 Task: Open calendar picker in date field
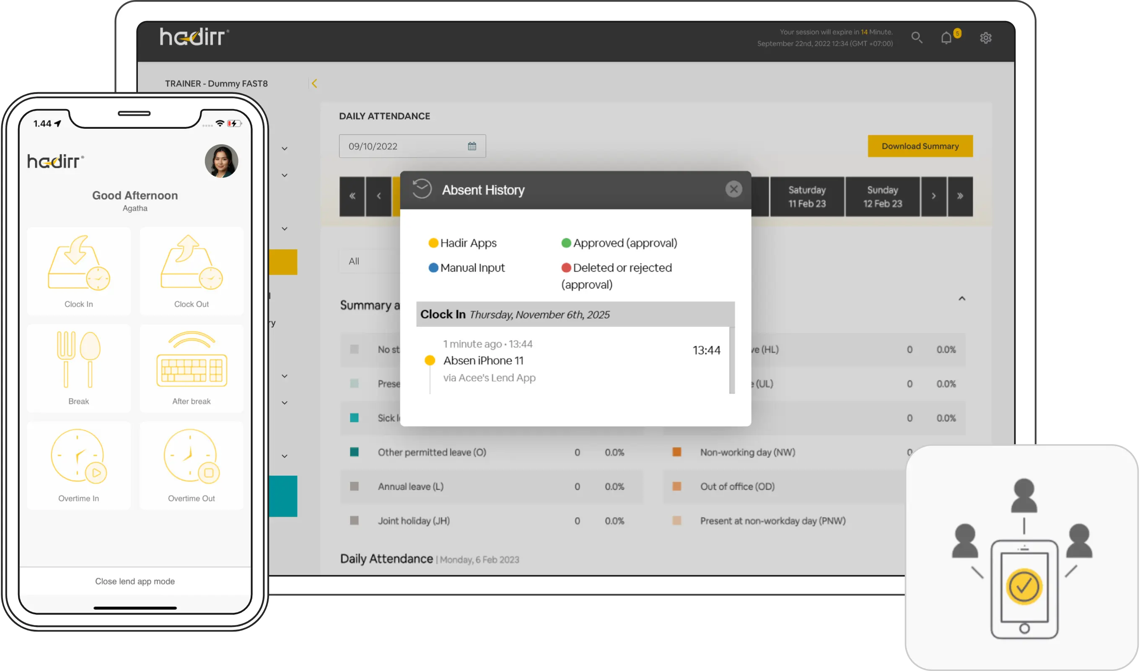click(x=472, y=146)
